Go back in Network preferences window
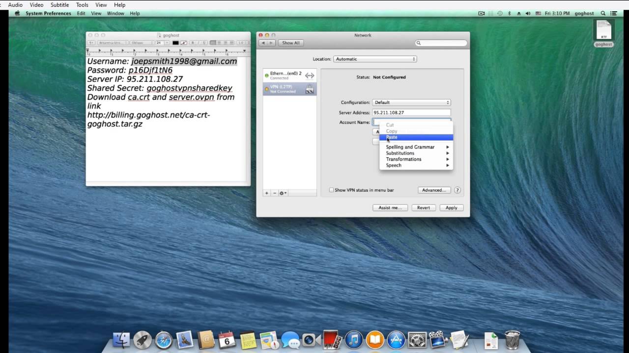Screen dimensions: 629x353 pyautogui.click(x=263, y=43)
